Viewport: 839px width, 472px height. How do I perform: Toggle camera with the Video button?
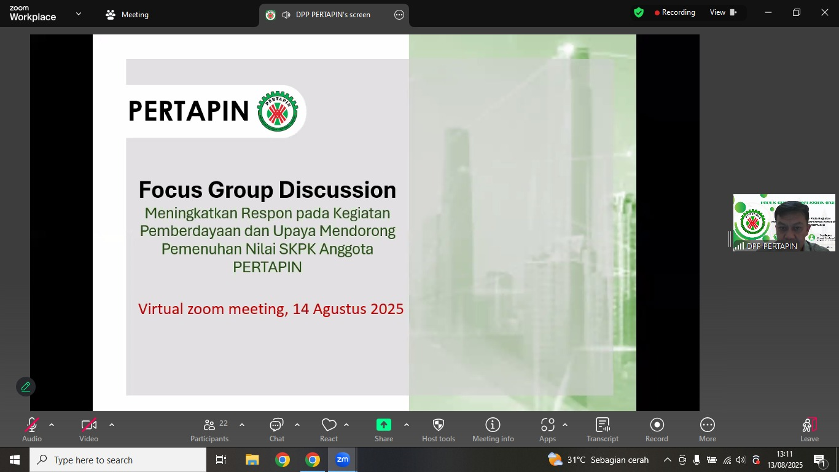click(x=88, y=430)
